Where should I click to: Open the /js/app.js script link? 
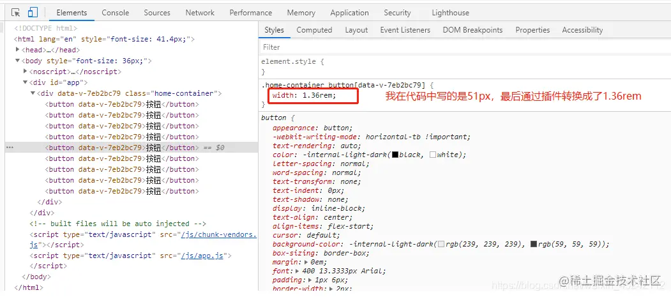click(202, 256)
